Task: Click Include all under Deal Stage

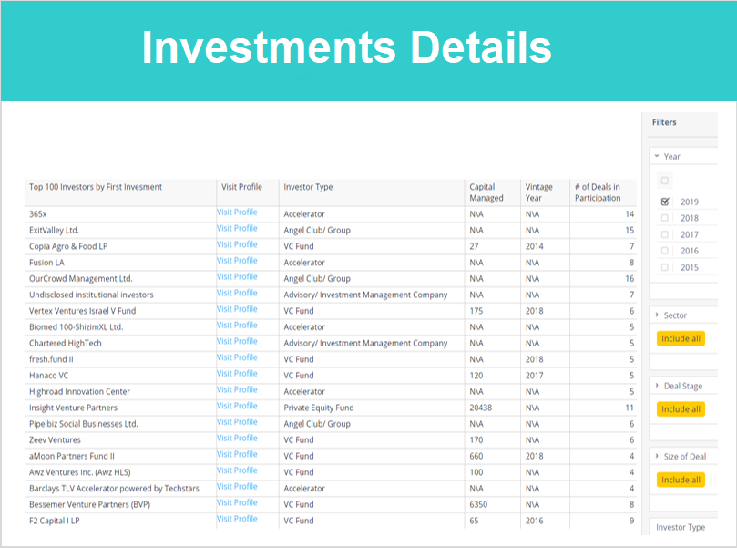Action: coord(681,409)
